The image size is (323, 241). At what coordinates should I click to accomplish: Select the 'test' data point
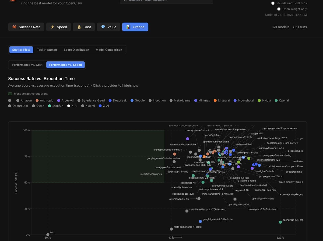48,235
